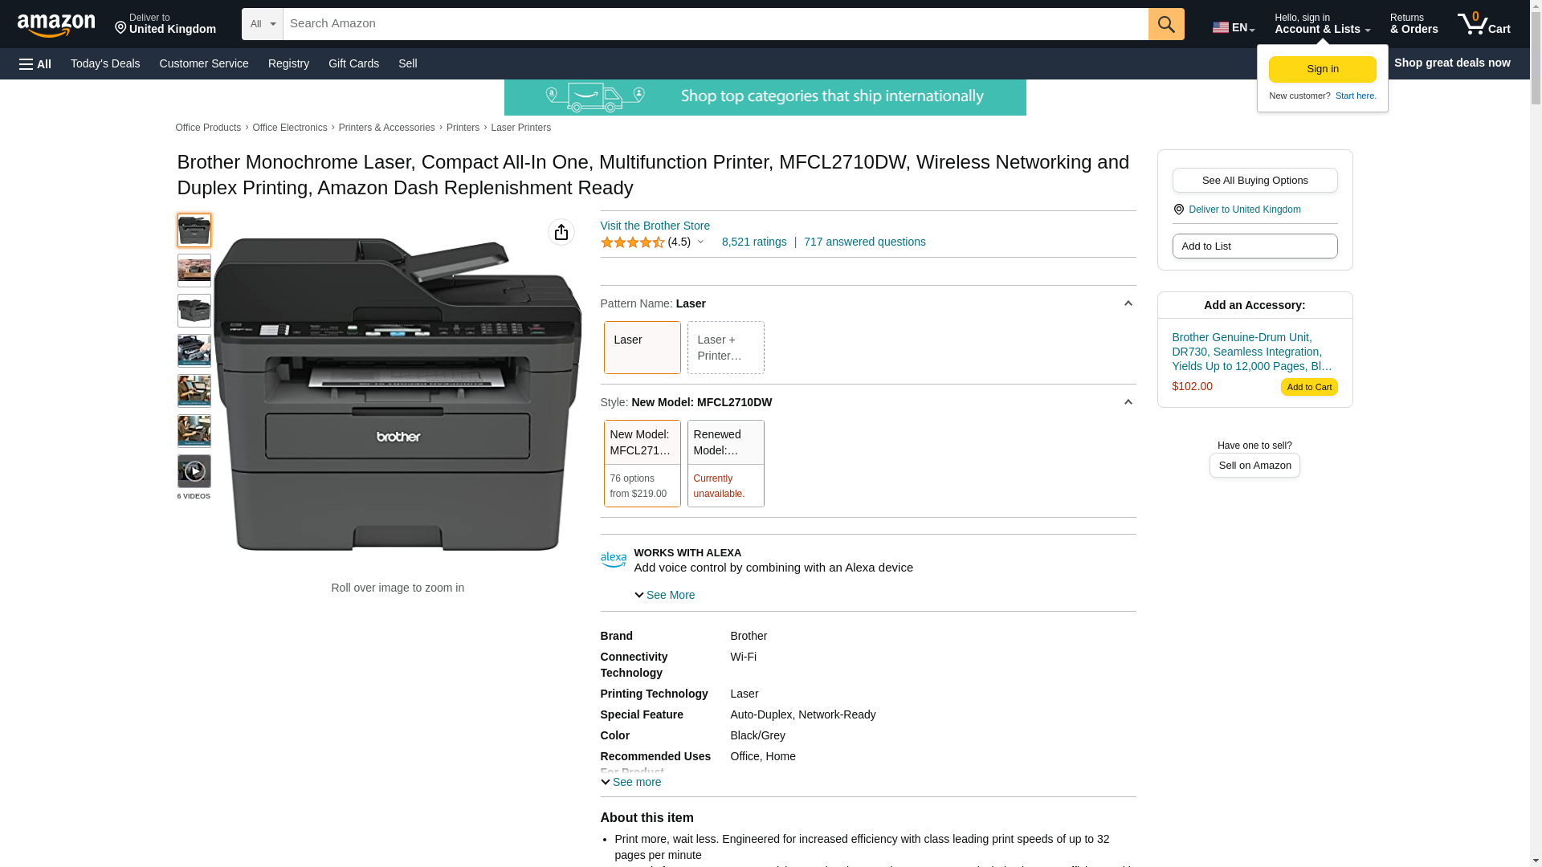Open the EN language dropdown
The image size is (1542, 867).
tap(1233, 27)
